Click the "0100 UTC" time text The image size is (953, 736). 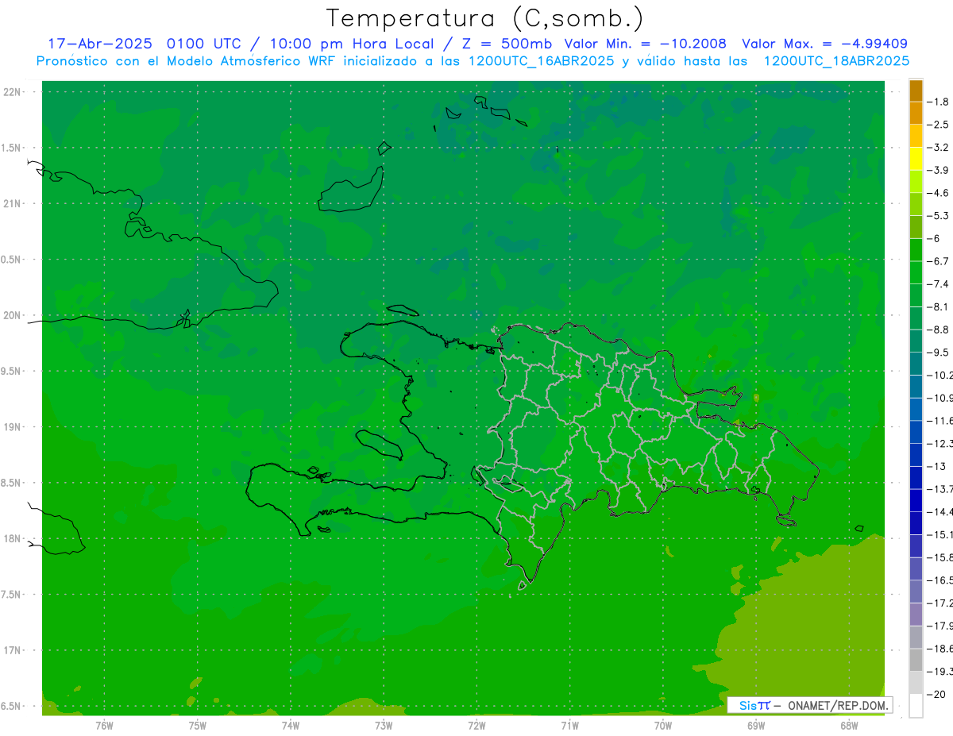(203, 44)
